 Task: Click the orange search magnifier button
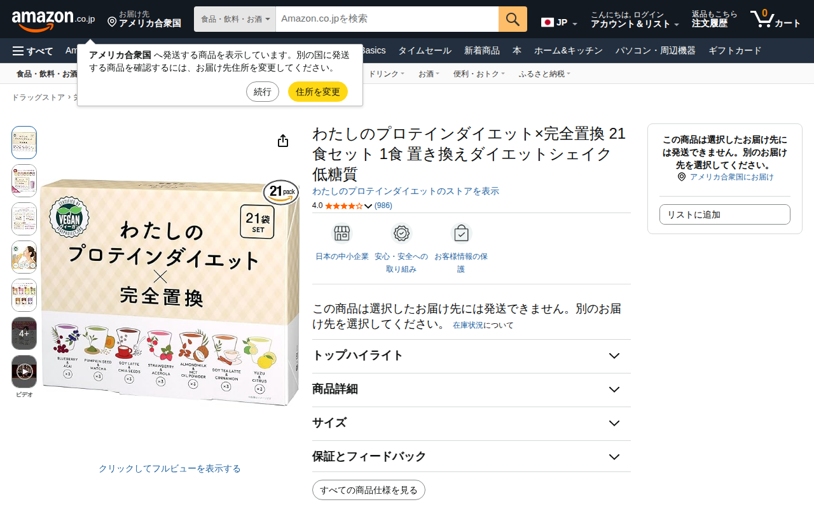pos(513,19)
